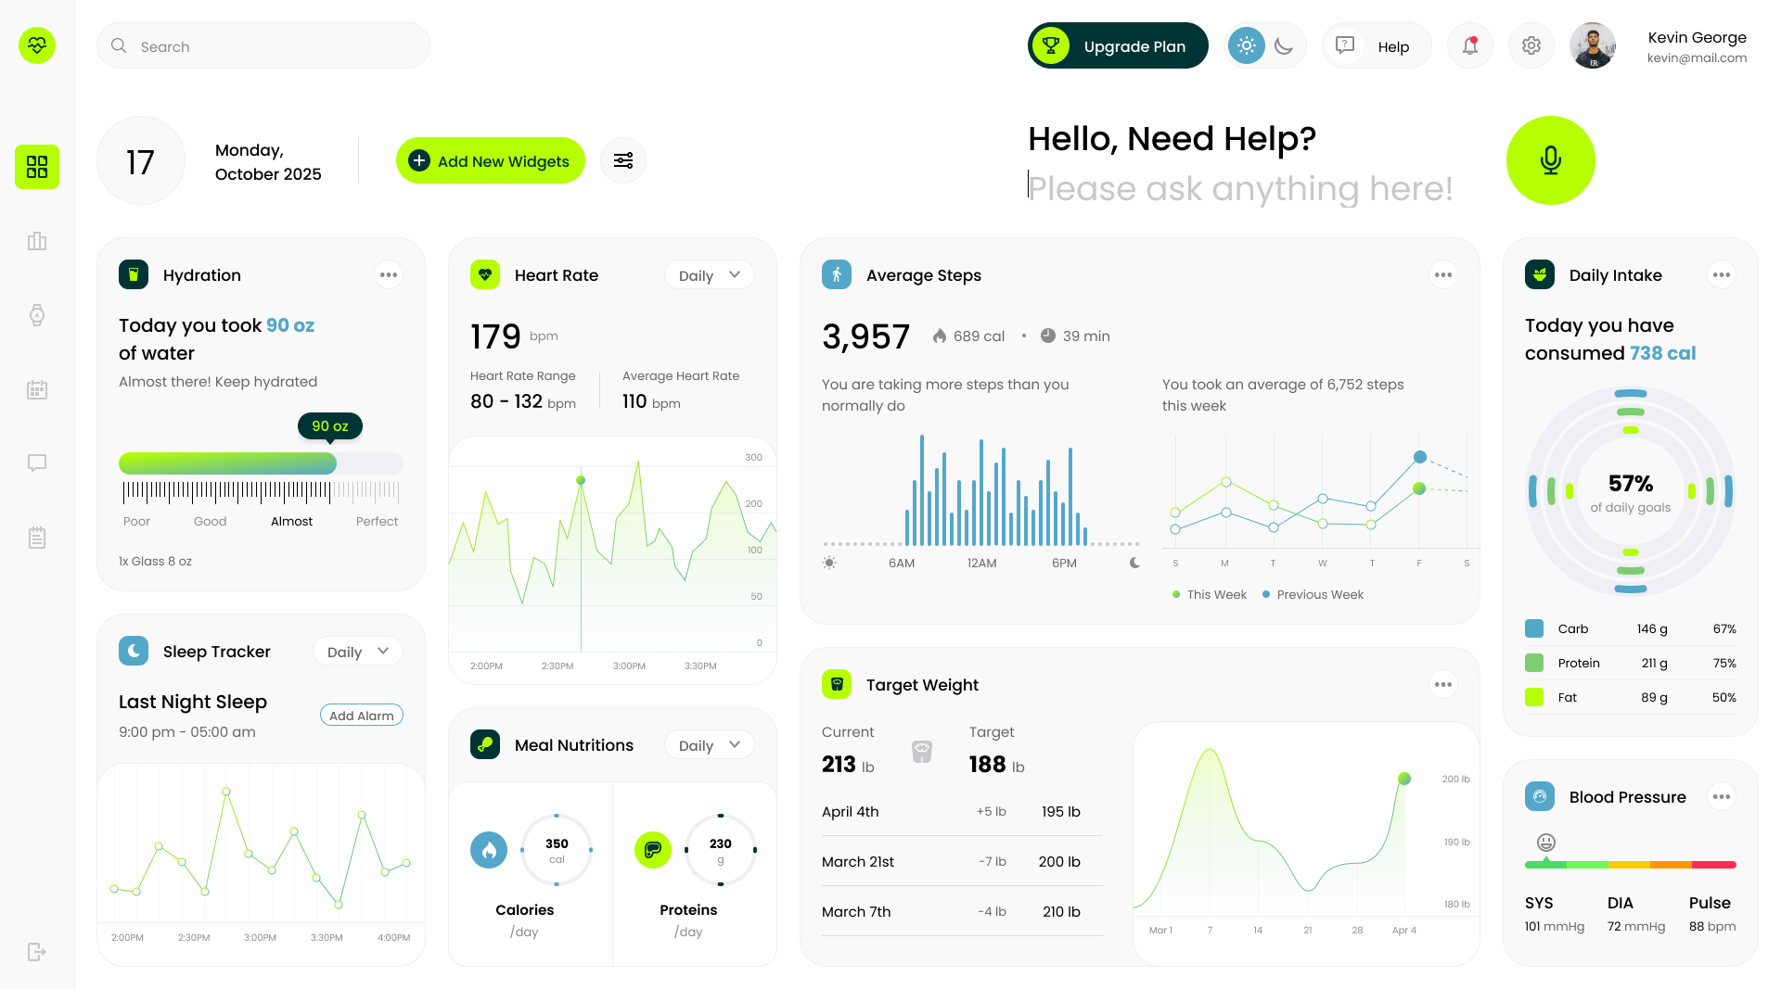The width and height of the screenshot is (1781, 989).
Task: Click the heart rate chart peak marker
Action: (x=581, y=480)
